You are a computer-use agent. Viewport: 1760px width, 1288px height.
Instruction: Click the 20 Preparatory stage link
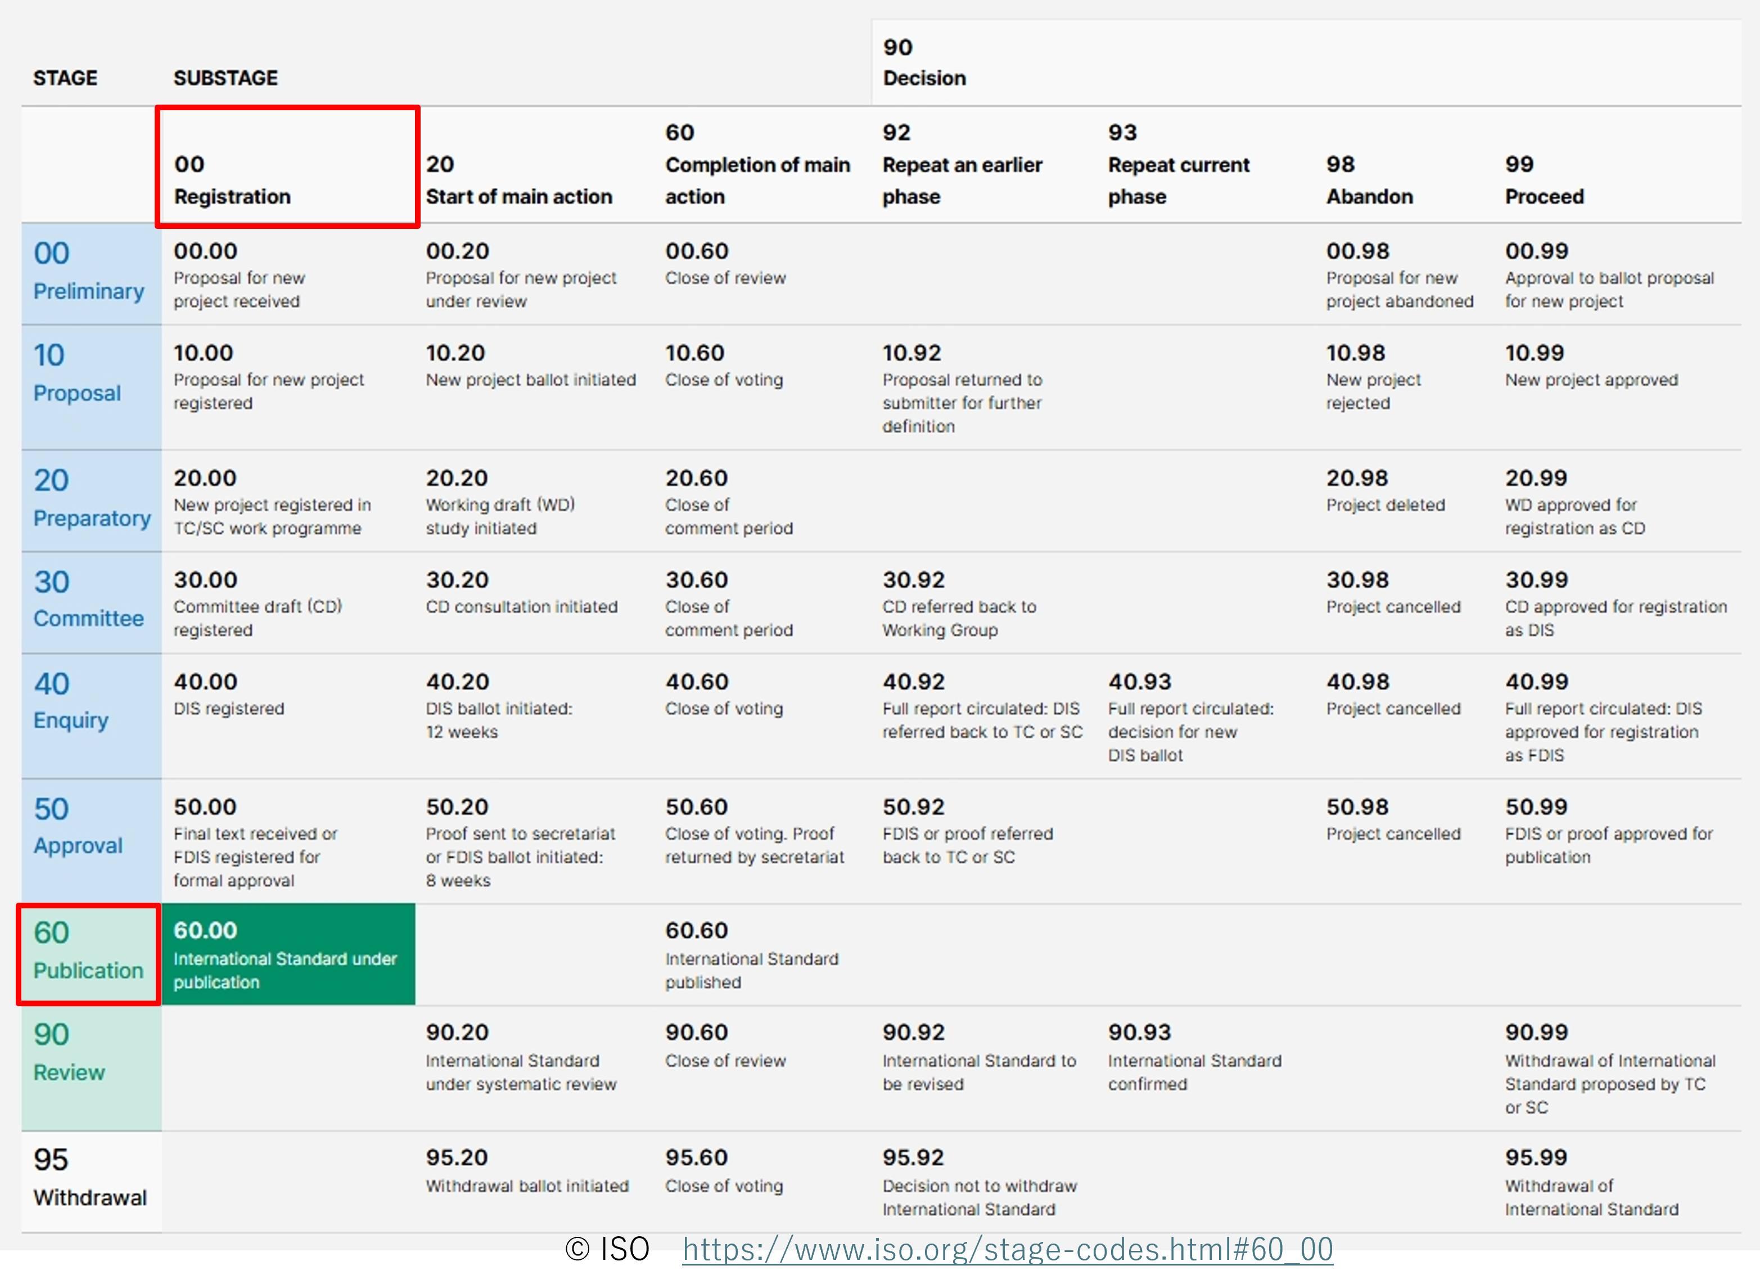pyautogui.click(x=91, y=499)
